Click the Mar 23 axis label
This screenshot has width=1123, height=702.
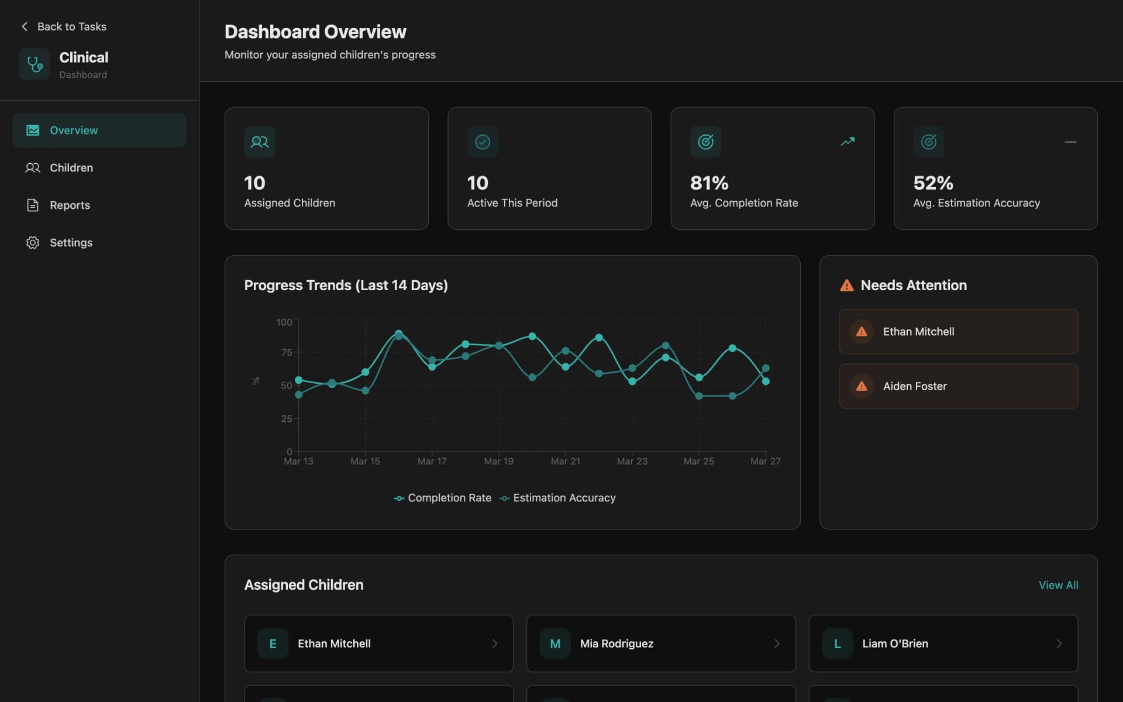(632, 462)
